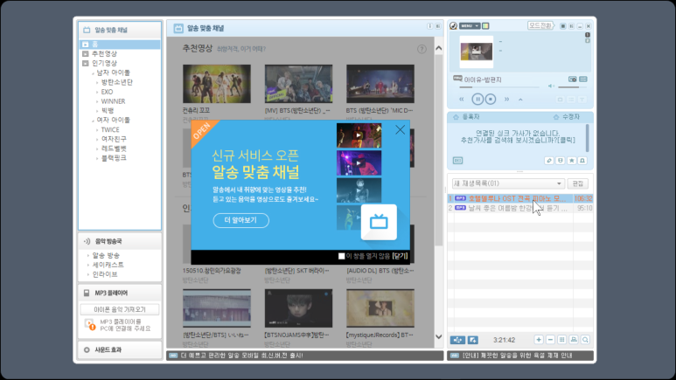The image size is (676, 380).
Task: Click the add-playlist icon below playlist
Action: (x=473, y=340)
